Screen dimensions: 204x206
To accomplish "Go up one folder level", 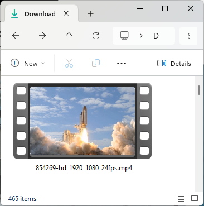I will tap(69, 36).
